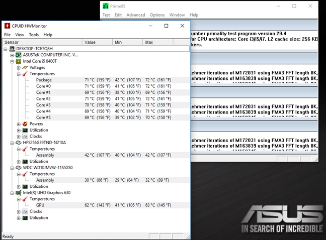This screenshot has height=240, width=326.
Task: Click the Utilization icon under HFS256G39TND-N210A
Action: 25,161
